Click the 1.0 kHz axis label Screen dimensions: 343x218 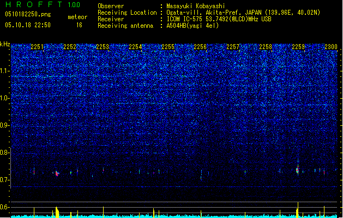click(5, 98)
